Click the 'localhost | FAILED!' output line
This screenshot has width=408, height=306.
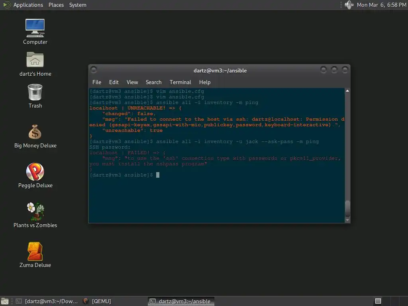pyautogui.click(x=127, y=153)
